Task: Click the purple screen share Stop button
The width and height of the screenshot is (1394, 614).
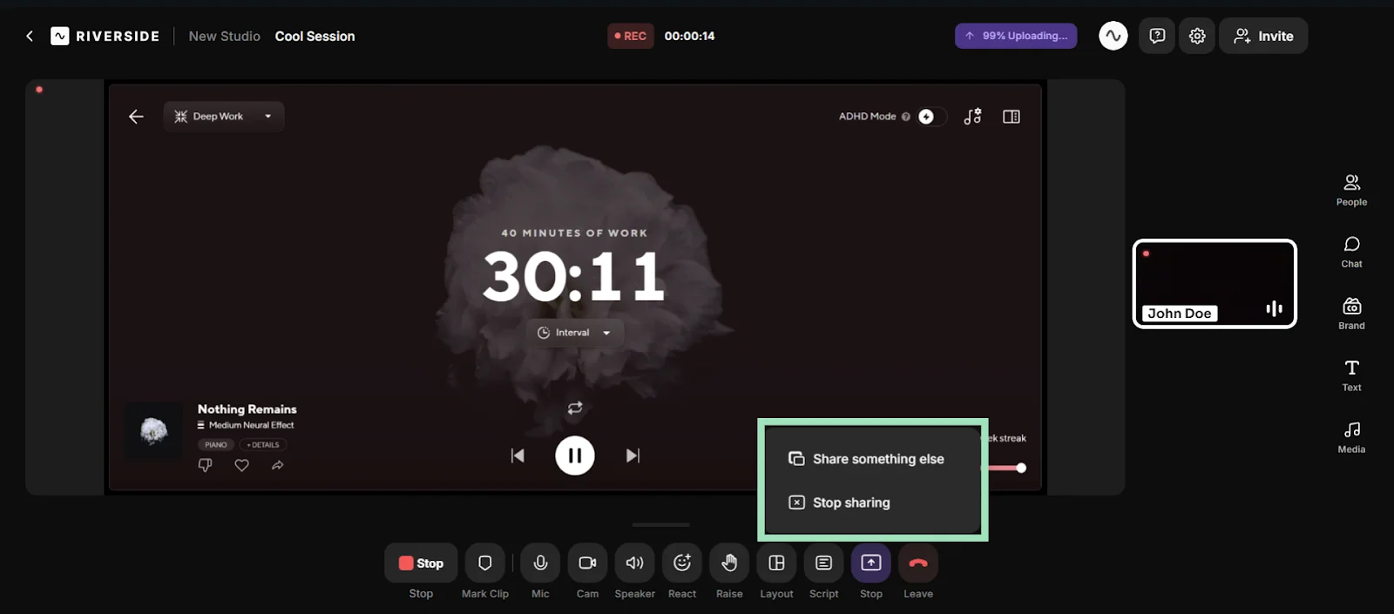Action: tap(871, 563)
